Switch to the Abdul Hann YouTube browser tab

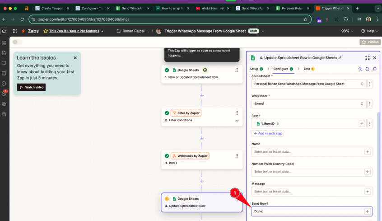point(212,8)
